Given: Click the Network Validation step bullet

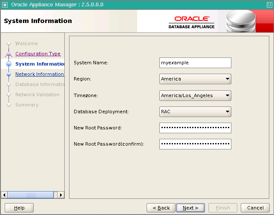Looking at the screenshot, I should coord(9,95).
